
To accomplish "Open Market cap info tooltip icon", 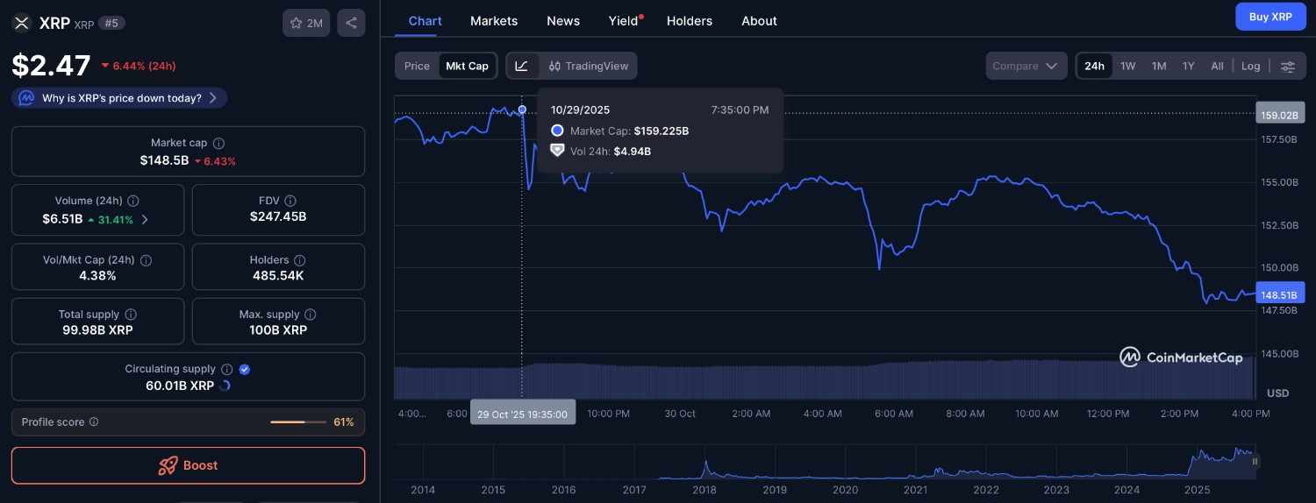I will point(219,143).
